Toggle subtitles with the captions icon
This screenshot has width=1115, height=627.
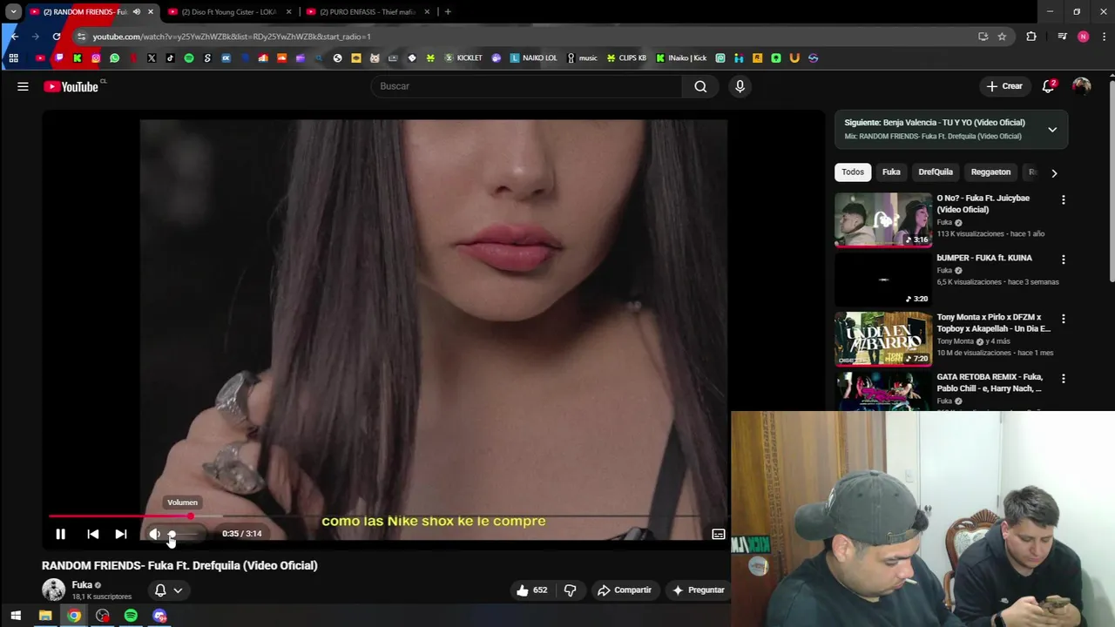pyautogui.click(x=719, y=534)
